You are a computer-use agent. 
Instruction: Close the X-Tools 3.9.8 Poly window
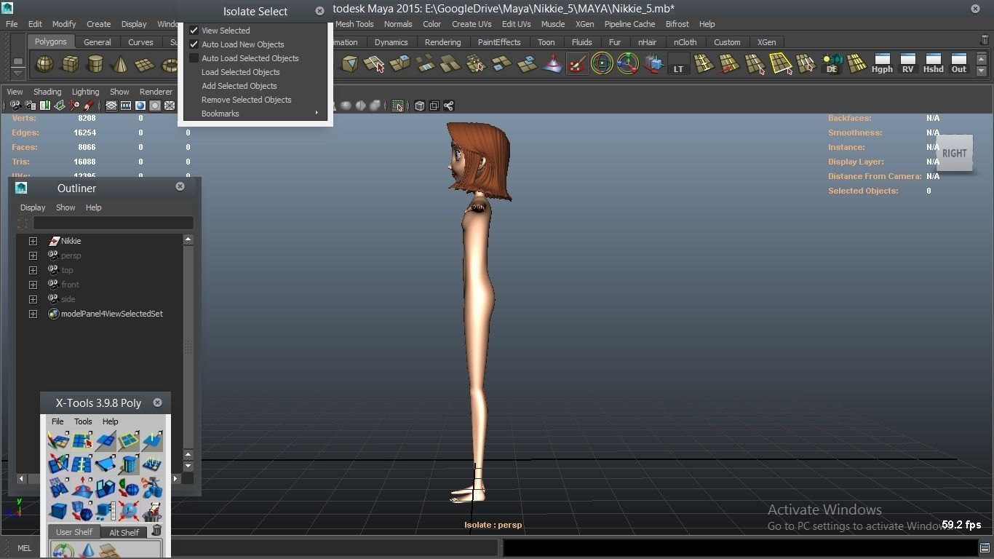(157, 403)
